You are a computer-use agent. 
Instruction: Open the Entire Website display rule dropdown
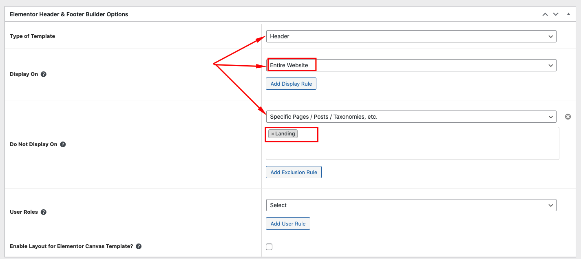click(411, 65)
